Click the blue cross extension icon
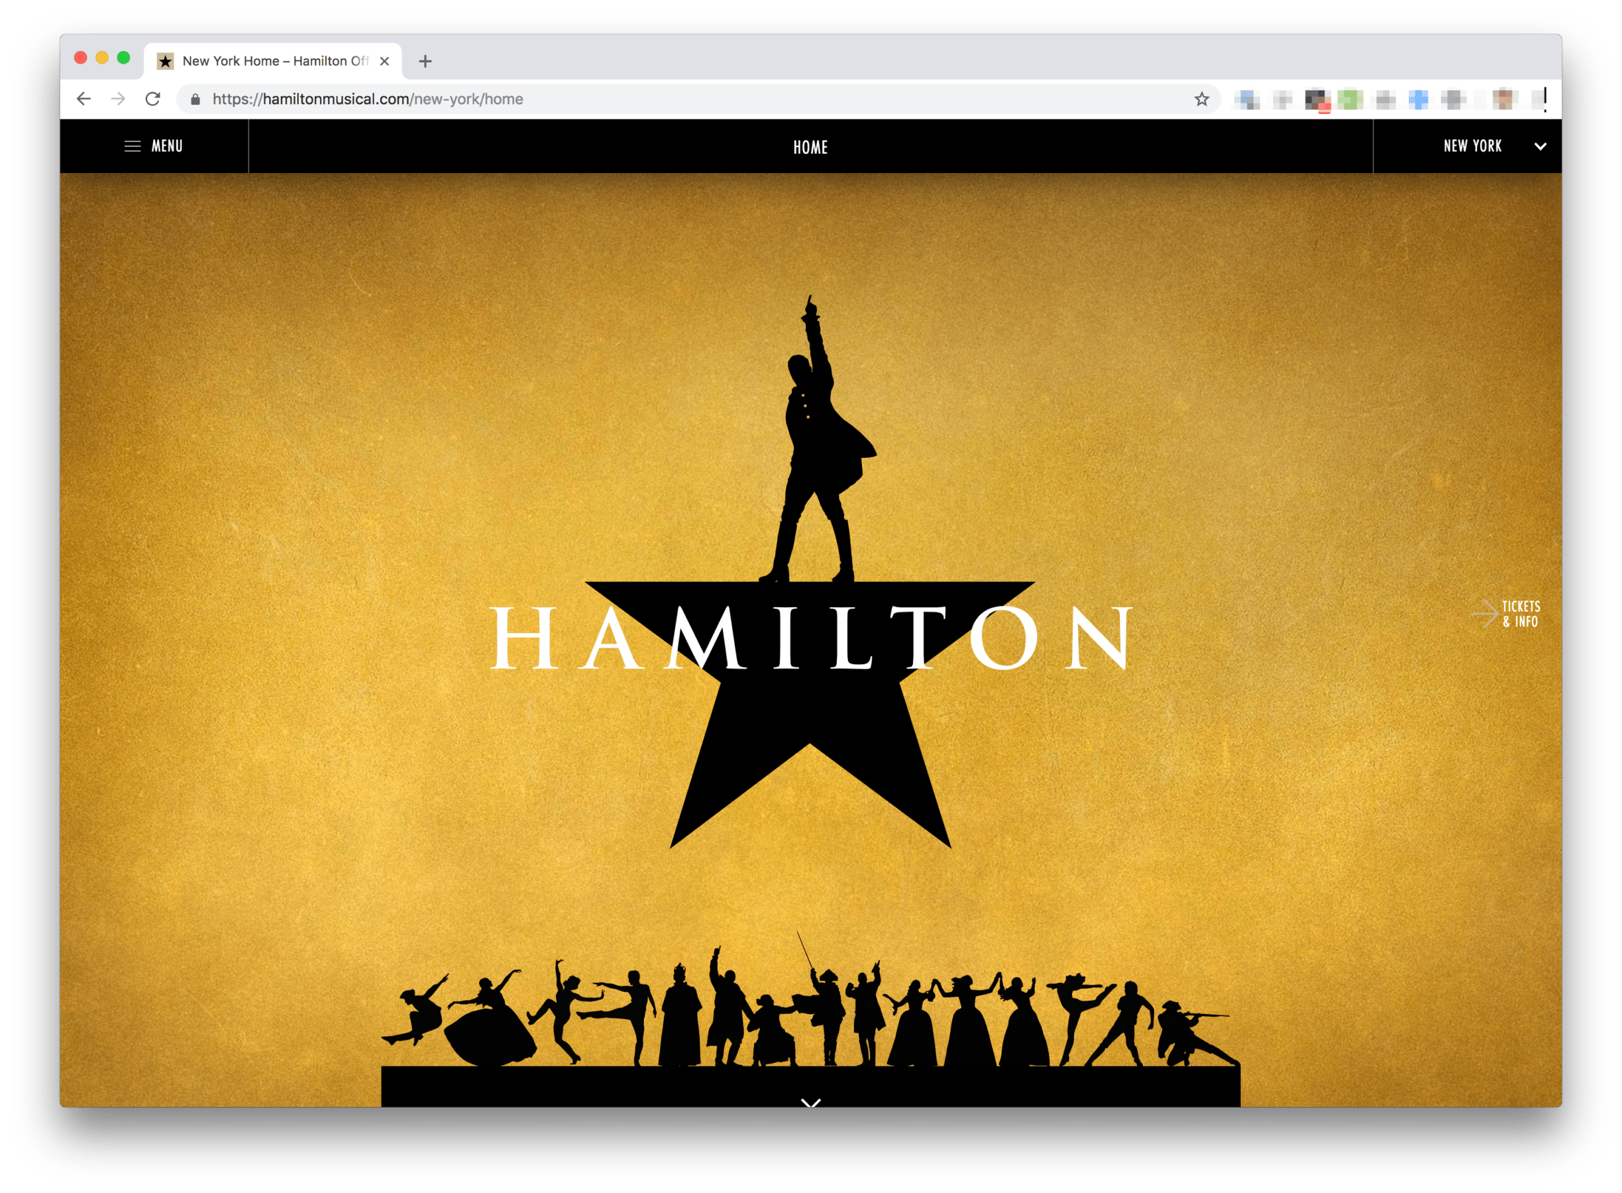 (1419, 99)
